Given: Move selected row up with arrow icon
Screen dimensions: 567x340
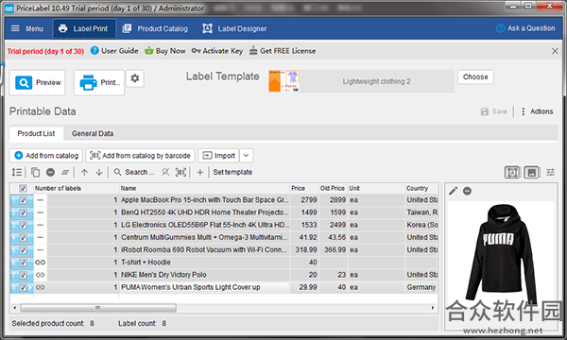Looking at the screenshot, I should tap(84, 172).
